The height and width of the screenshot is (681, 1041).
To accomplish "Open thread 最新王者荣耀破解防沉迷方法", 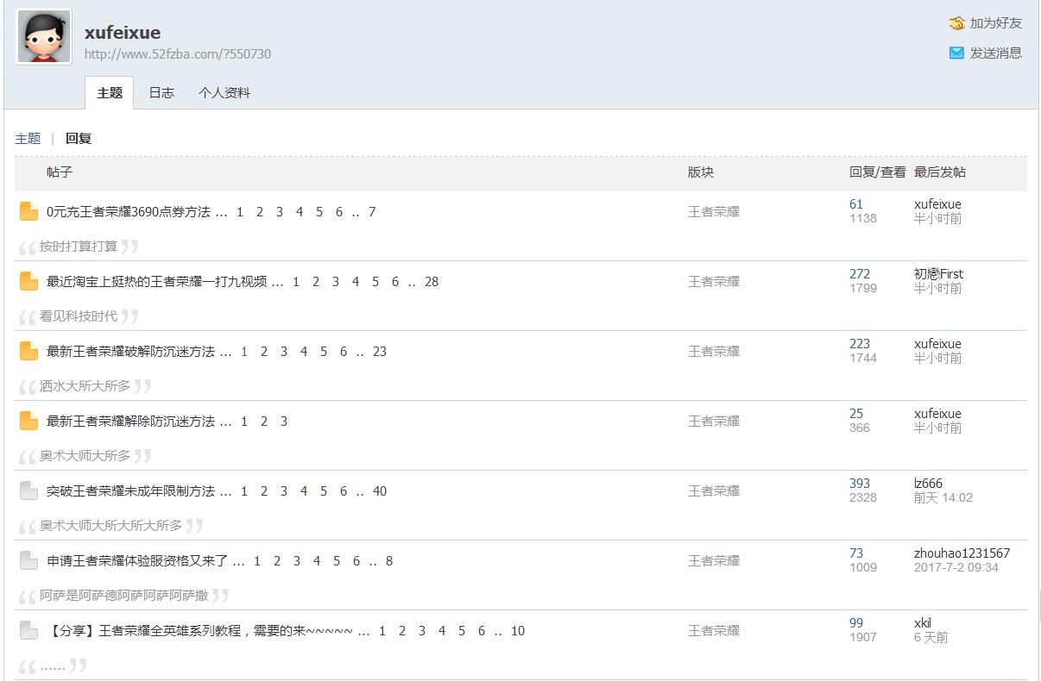I will point(130,352).
